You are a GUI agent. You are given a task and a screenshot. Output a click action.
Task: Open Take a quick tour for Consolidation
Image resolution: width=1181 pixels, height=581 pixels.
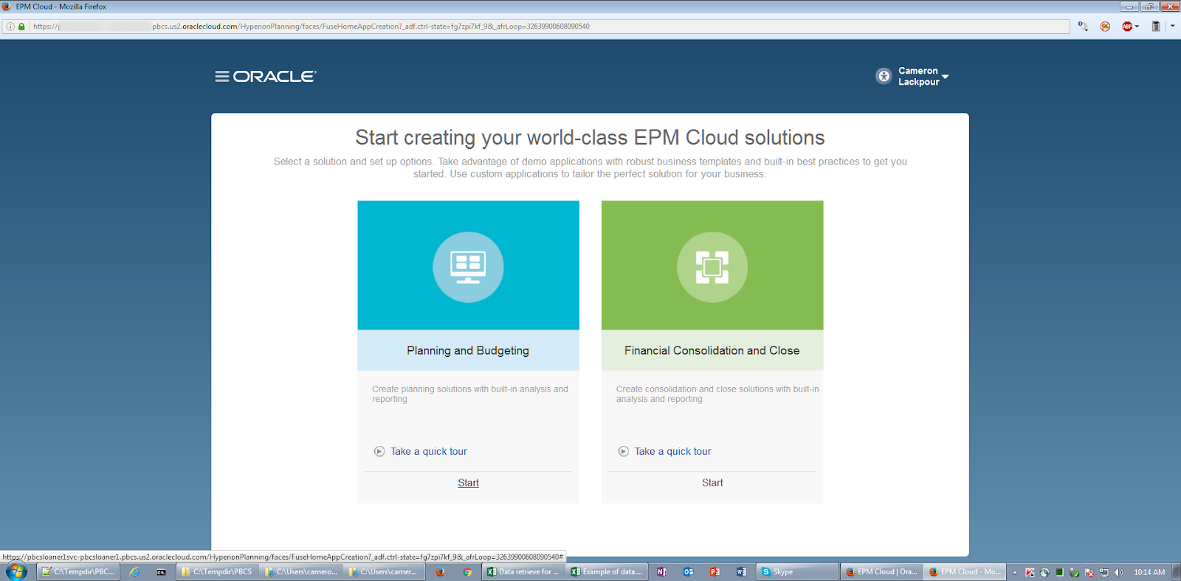pyautogui.click(x=673, y=451)
